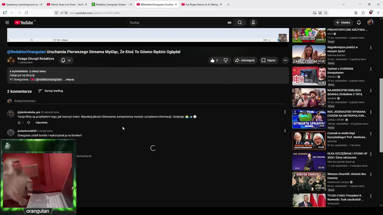
Task: Open more actions menu beside Zapisz
Action: click(x=285, y=60)
